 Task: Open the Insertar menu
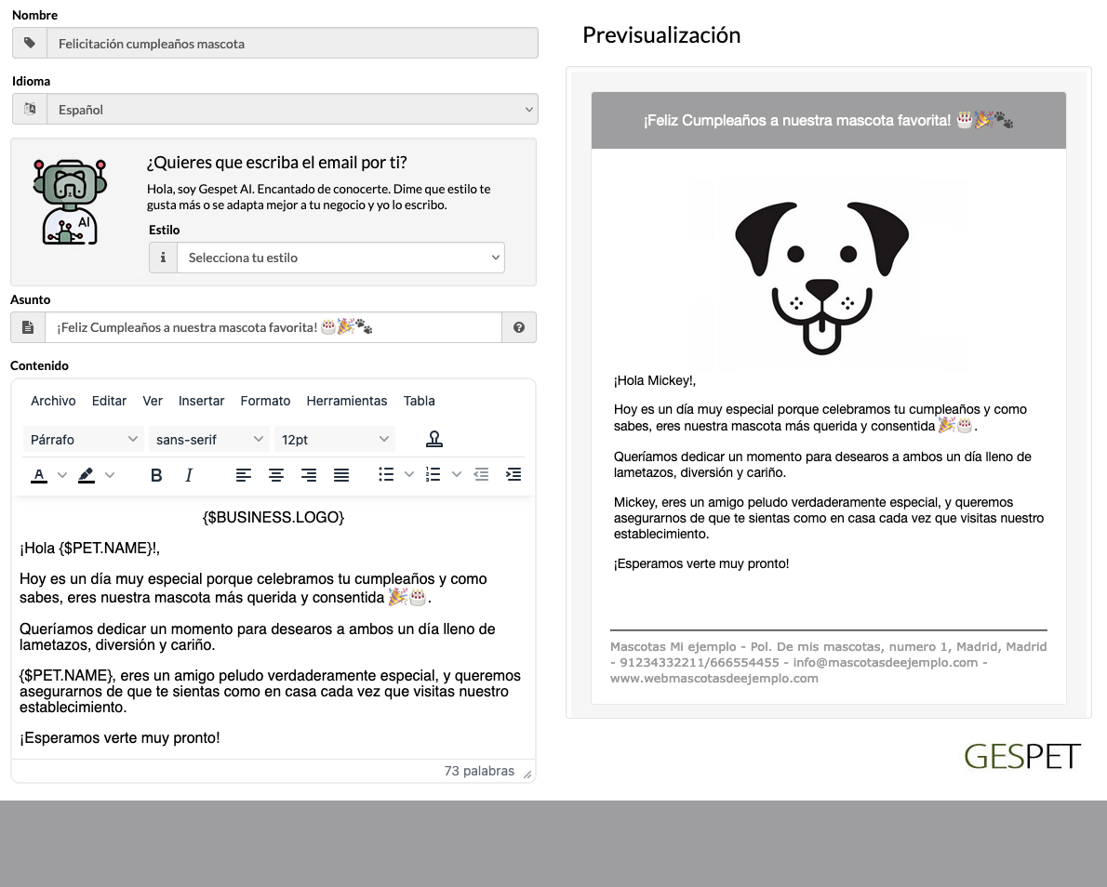(201, 401)
